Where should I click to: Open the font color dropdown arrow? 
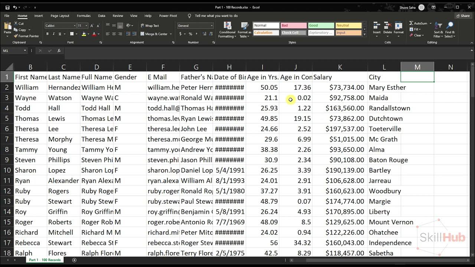pyautogui.click(x=98, y=34)
